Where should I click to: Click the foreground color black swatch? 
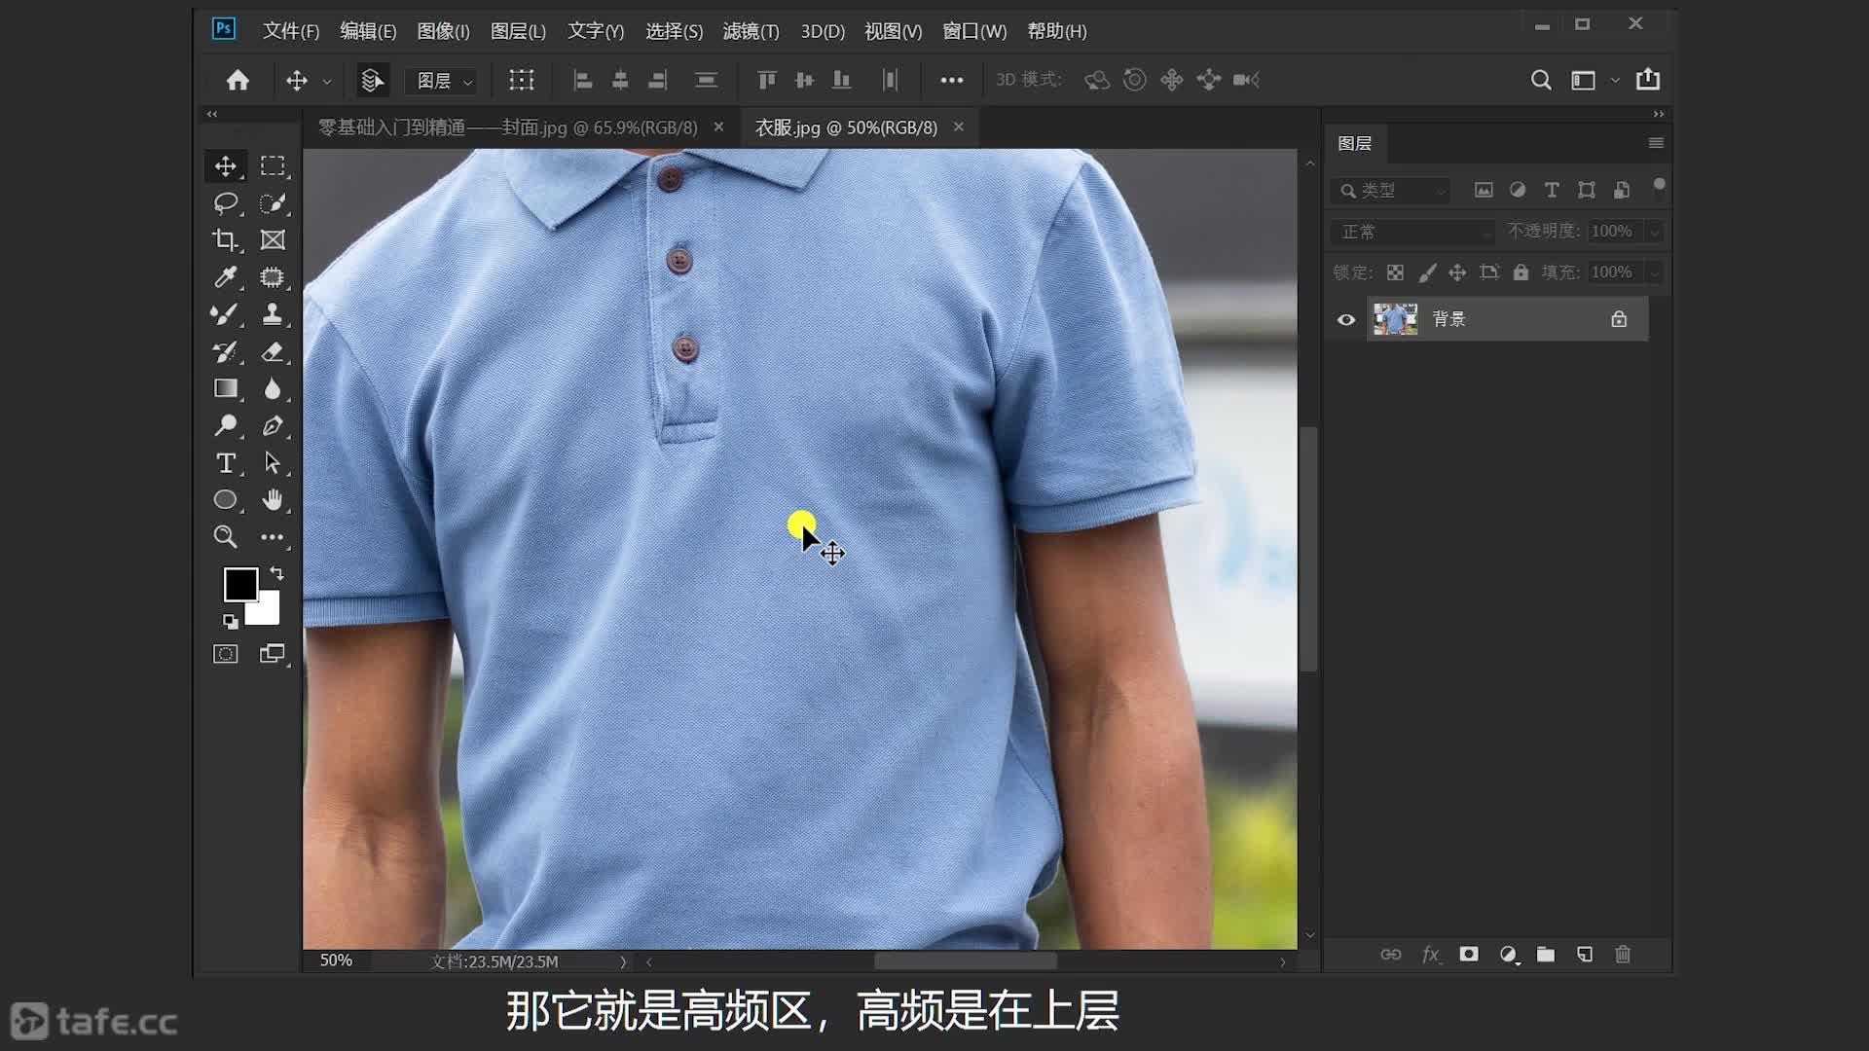(x=239, y=584)
